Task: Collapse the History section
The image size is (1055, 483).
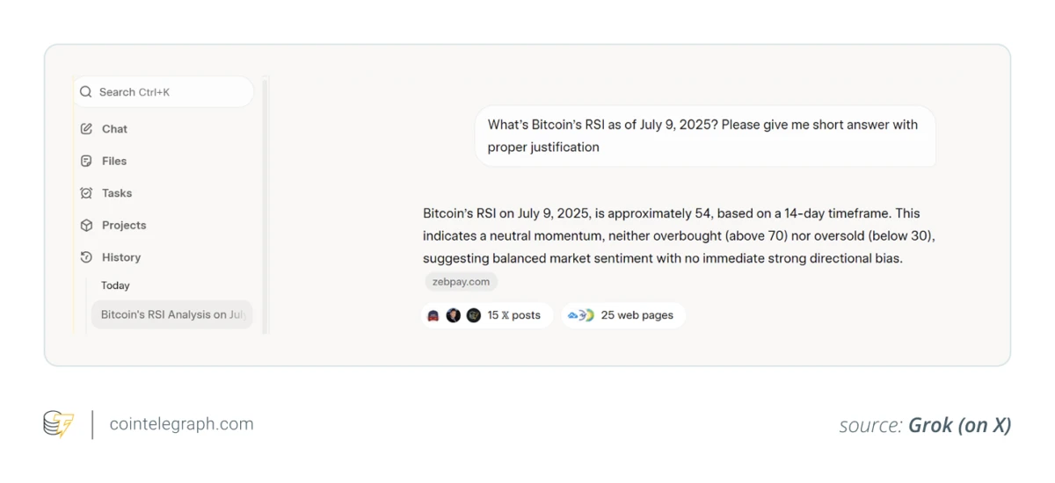Action: coord(121,257)
